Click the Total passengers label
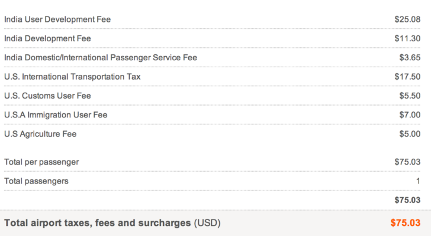This screenshot has height=236, width=431. tap(36, 181)
